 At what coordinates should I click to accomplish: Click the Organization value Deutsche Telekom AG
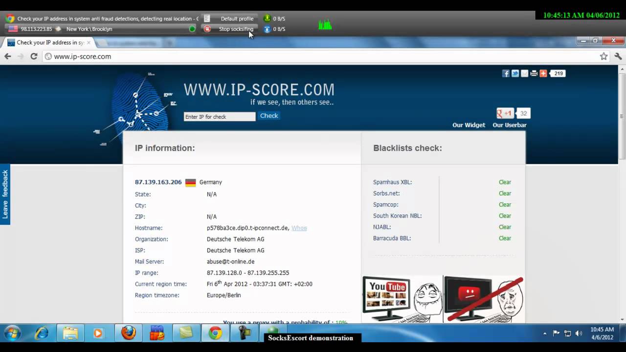(236, 239)
